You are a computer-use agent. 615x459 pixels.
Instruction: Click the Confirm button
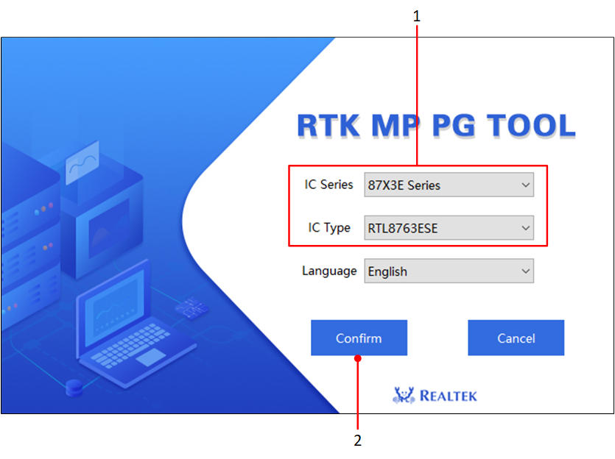click(359, 338)
